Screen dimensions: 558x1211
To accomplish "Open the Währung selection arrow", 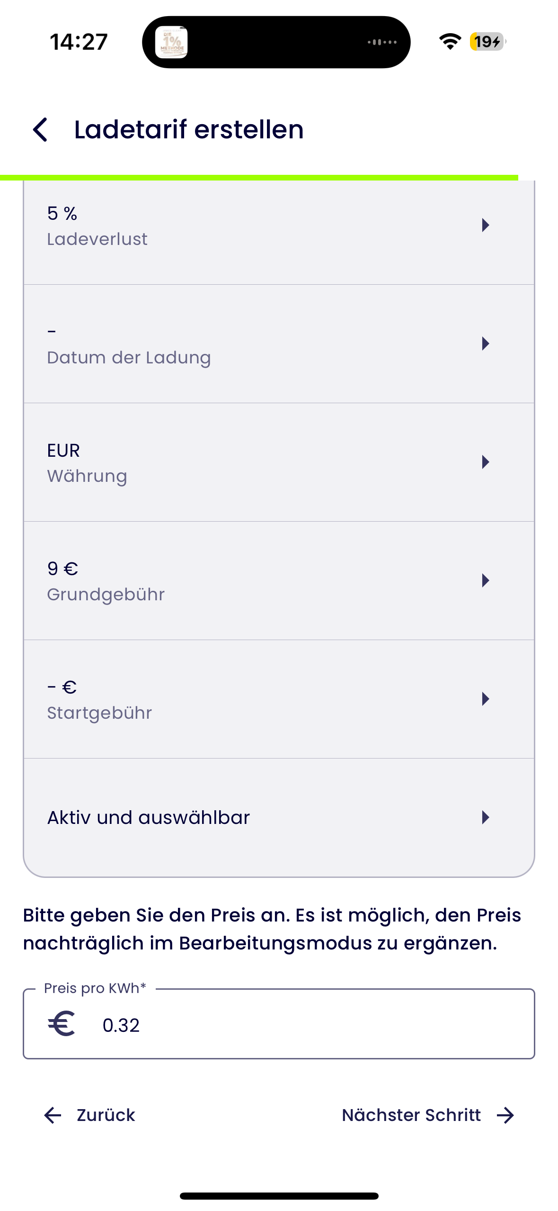I will pos(485,462).
